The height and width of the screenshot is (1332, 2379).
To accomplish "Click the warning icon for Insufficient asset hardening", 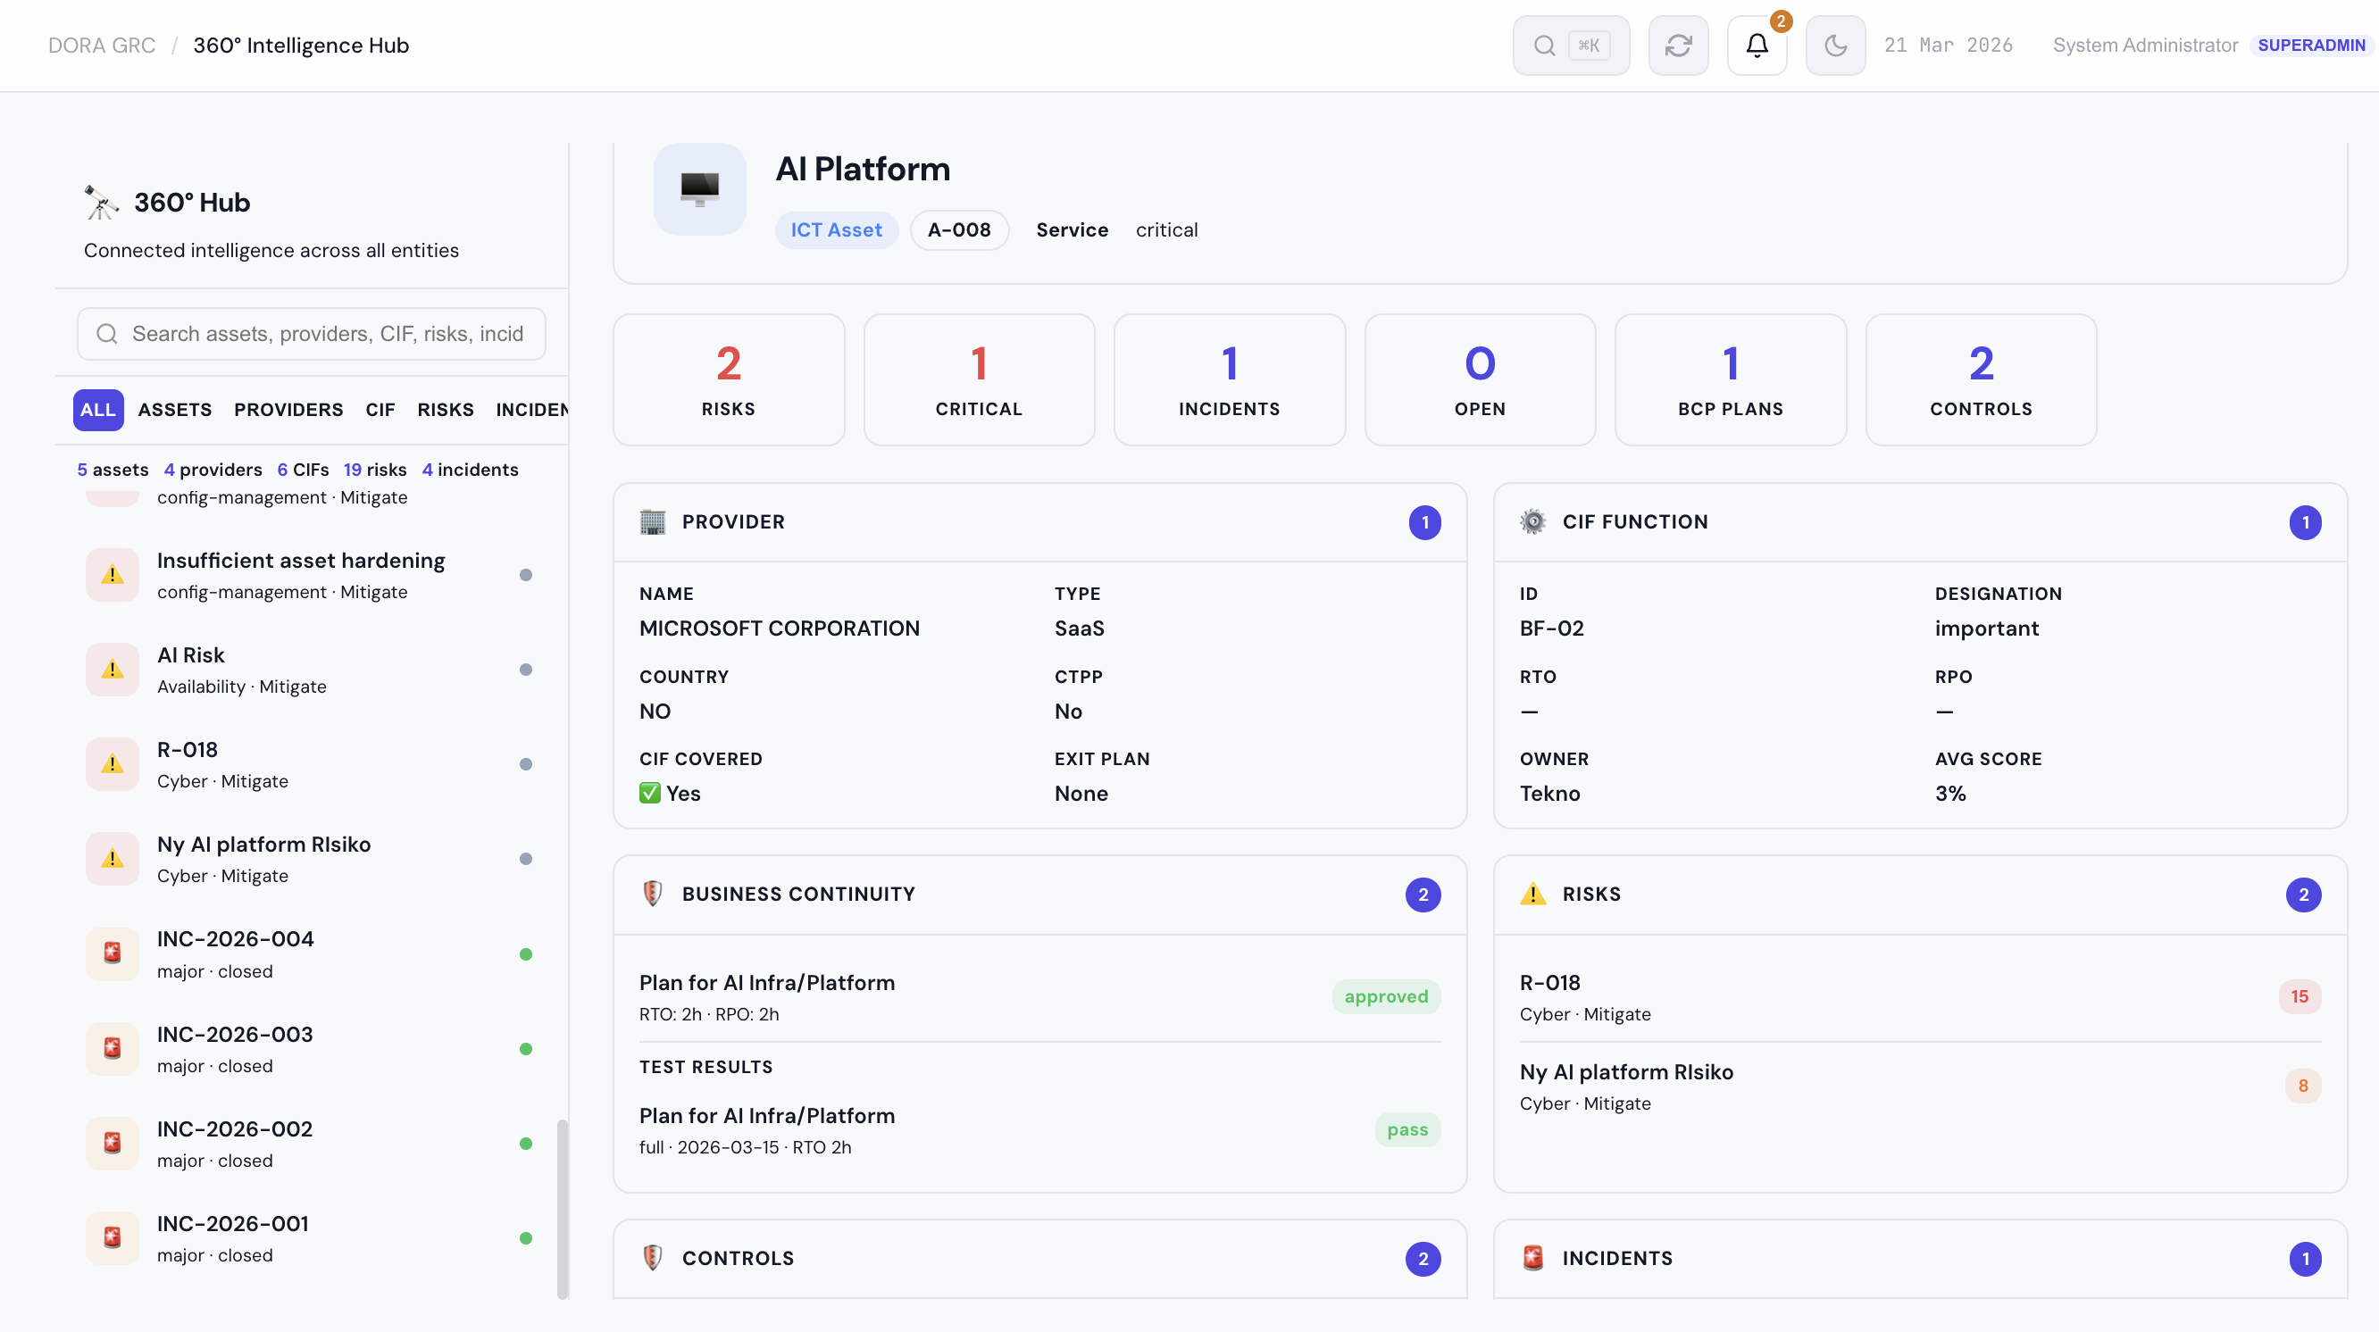I will point(113,575).
